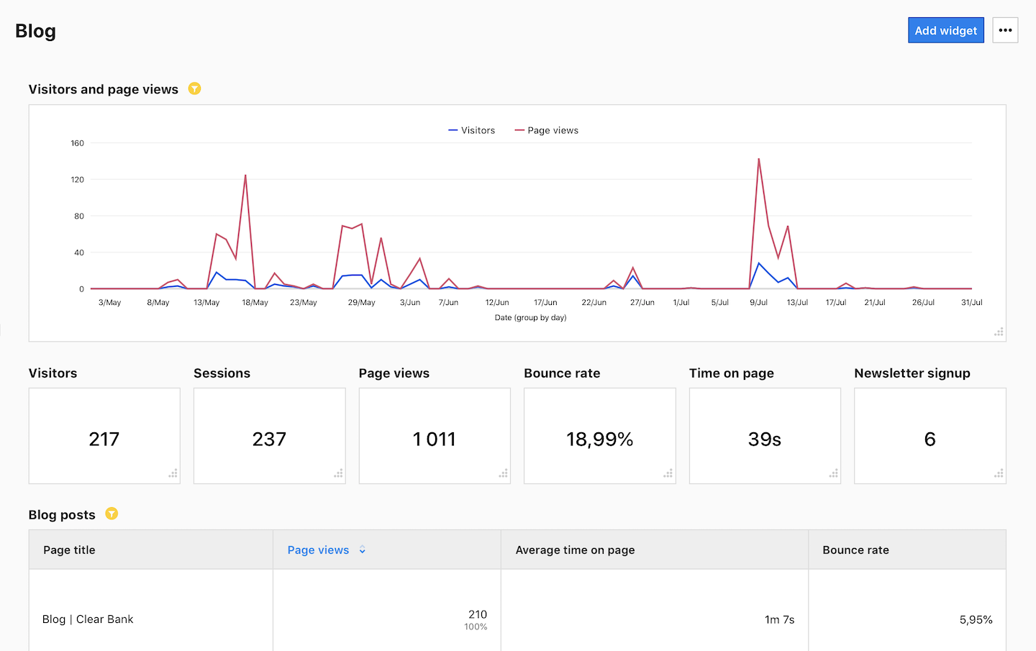Click the Blog dashboard title
Image resolution: width=1036 pixels, height=651 pixels.
(35, 31)
